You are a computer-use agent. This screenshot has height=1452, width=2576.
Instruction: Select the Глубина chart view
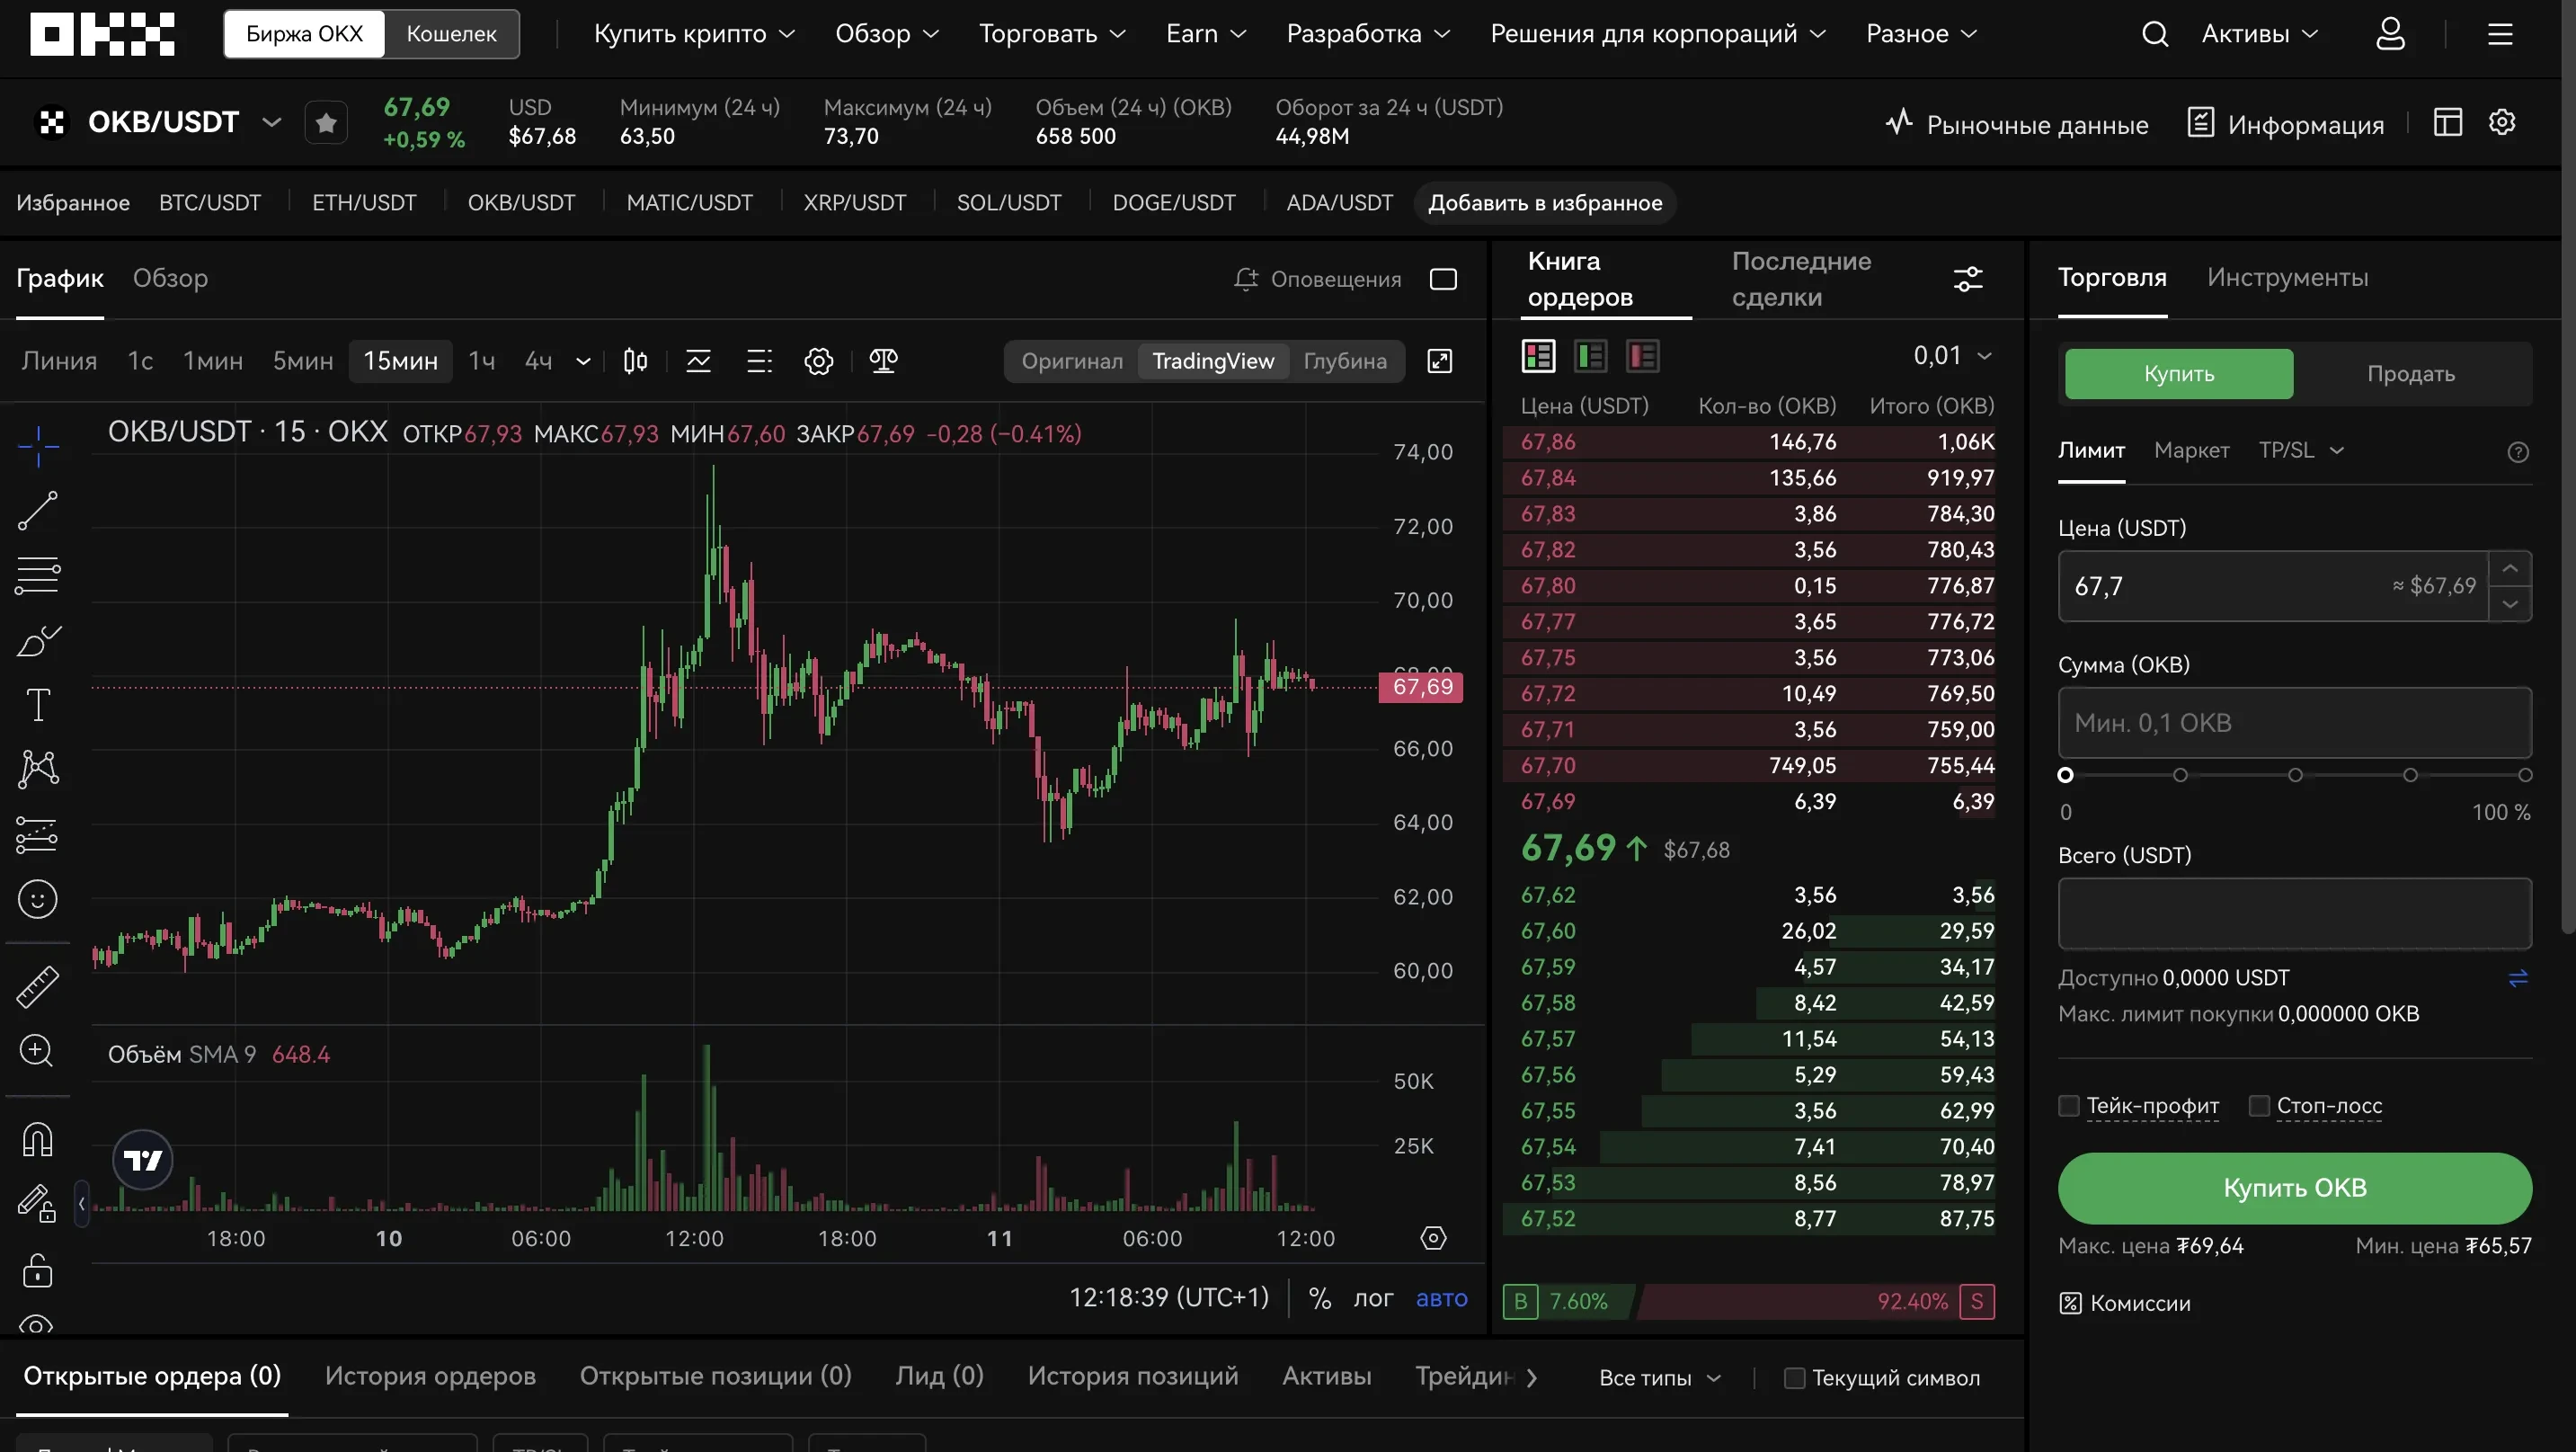click(x=1344, y=361)
